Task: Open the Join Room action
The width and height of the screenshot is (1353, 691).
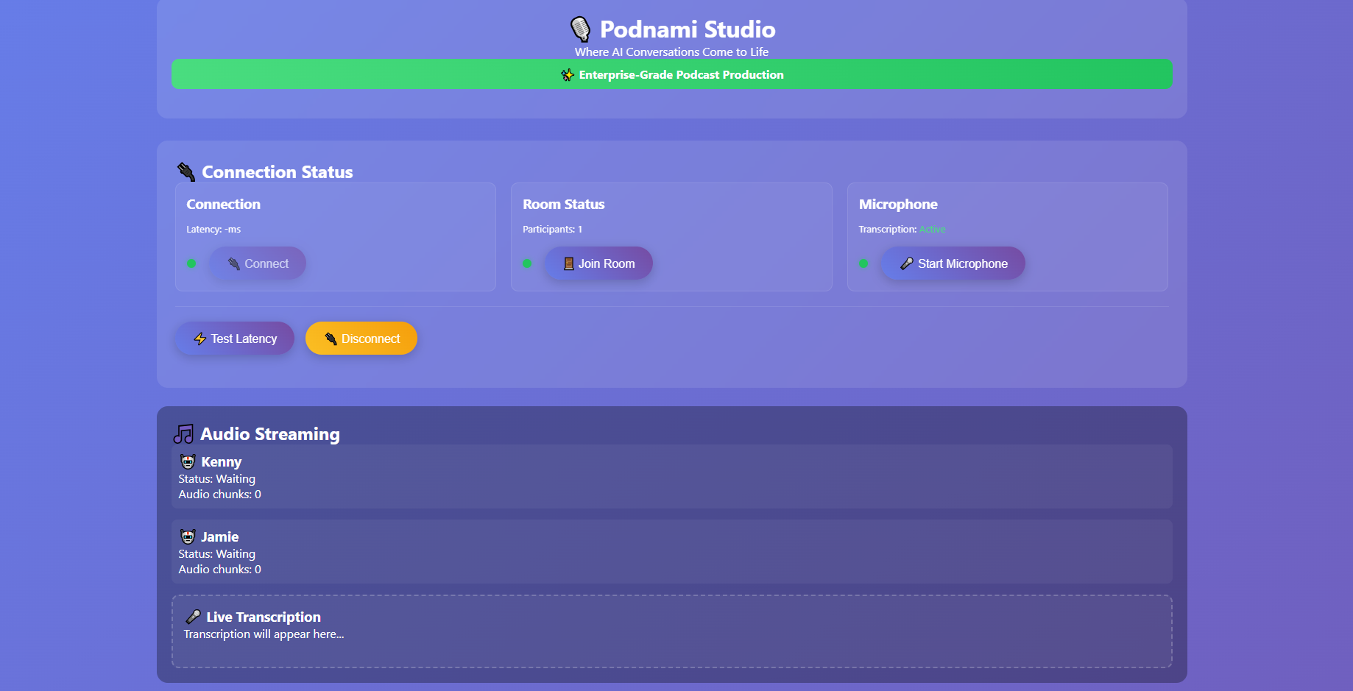Action: click(598, 263)
